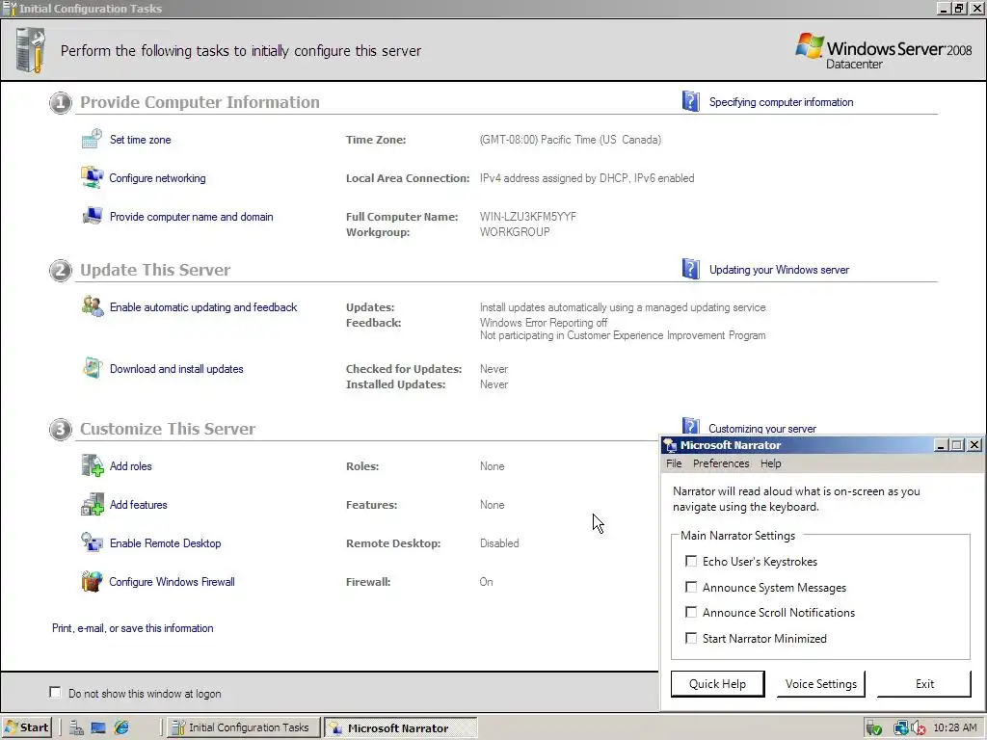The width and height of the screenshot is (987, 740).
Task: Click the Provide computer name icon
Action: 92,216
